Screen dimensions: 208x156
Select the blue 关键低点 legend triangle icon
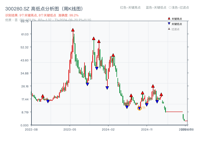pyautogui.click(x=170, y=24)
